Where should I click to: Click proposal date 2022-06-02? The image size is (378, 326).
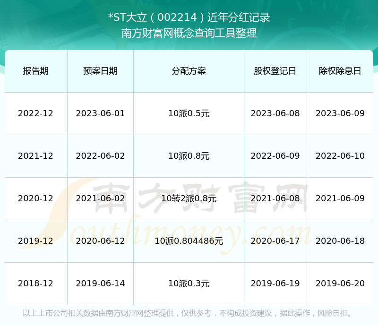point(100,156)
